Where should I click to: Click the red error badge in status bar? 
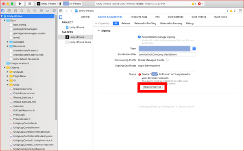click(x=199, y=4)
